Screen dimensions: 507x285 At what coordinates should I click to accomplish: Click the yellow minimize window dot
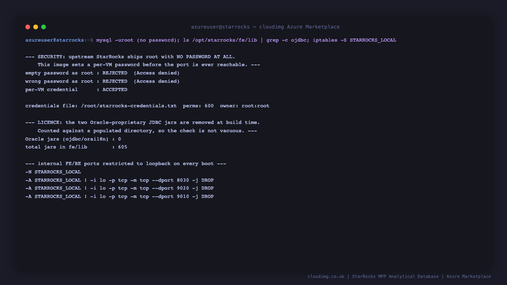tap(36, 27)
